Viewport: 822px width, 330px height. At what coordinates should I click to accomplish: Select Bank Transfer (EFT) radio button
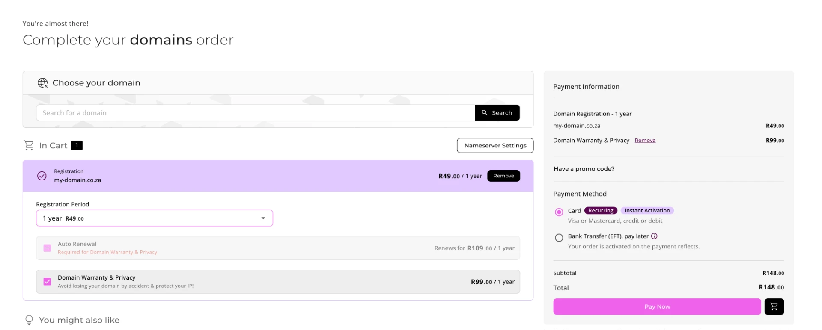pyautogui.click(x=559, y=238)
